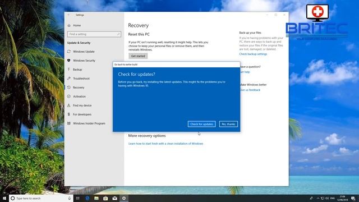This screenshot has width=359, height=202.
Task: Focus the Find a setting search box
Action: (94, 34)
